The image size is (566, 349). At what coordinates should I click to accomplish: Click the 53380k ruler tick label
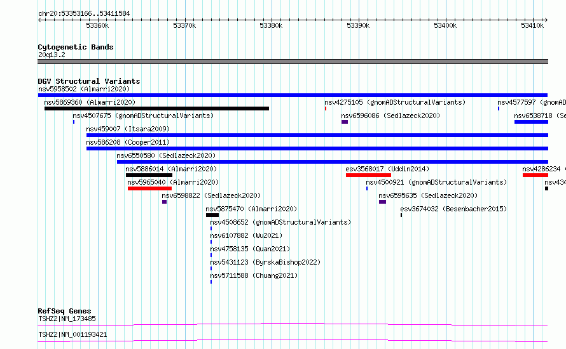[x=271, y=25]
